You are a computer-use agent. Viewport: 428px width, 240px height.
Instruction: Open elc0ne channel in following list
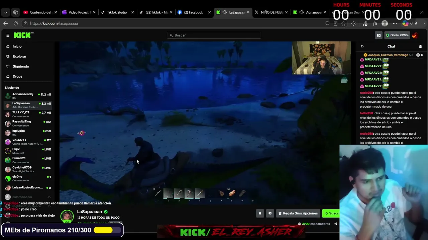pyautogui.click(x=28, y=178)
